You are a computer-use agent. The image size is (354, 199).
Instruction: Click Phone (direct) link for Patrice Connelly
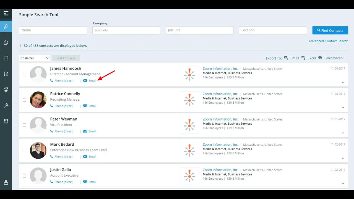(64, 106)
